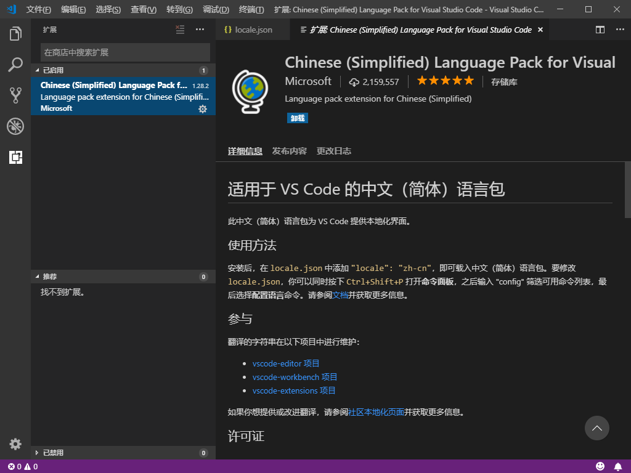The image size is (631, 473).
Task: Focus the 在商店中搜索扩展 search box
Action: coord(125,52)
